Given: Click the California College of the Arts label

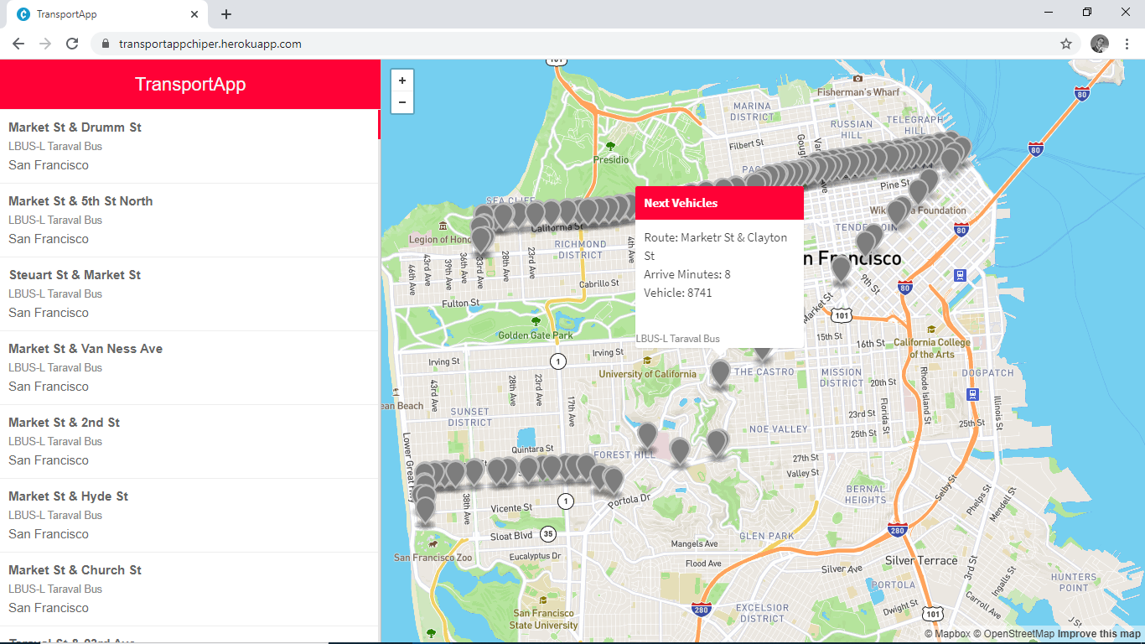Looking at the screenshot, I should (932, 348).
